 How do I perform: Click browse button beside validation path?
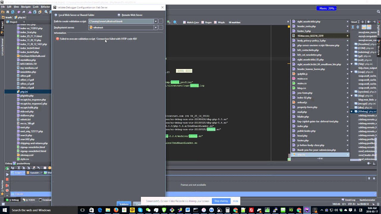pyautogui.click(x=161, y=21)
